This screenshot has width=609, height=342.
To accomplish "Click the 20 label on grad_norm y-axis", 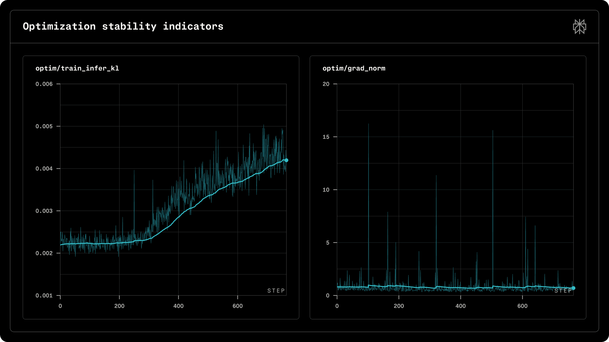I will pyautogui.click(x=326, y=84).
